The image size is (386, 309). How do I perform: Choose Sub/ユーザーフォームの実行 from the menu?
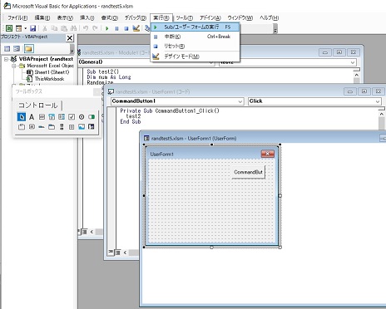[x=195, y=27]
